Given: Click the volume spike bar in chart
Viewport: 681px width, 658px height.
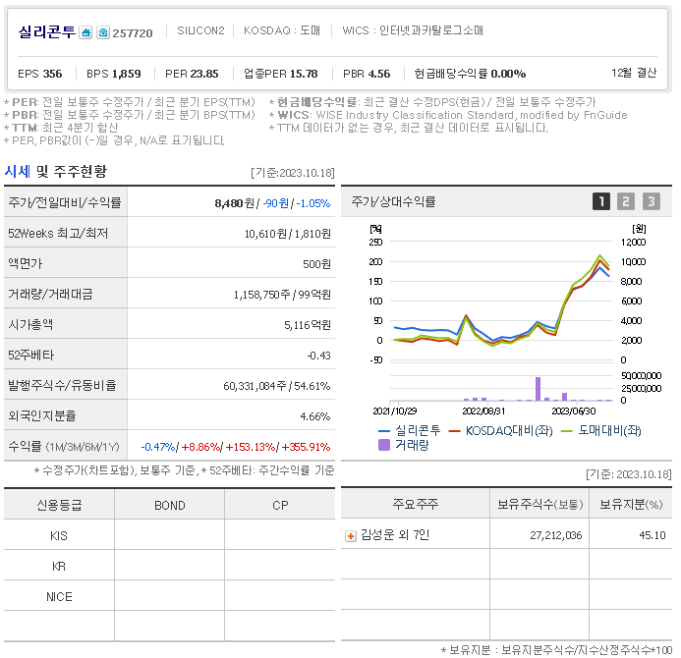Looking at the screenshot, I should (539, 389).
